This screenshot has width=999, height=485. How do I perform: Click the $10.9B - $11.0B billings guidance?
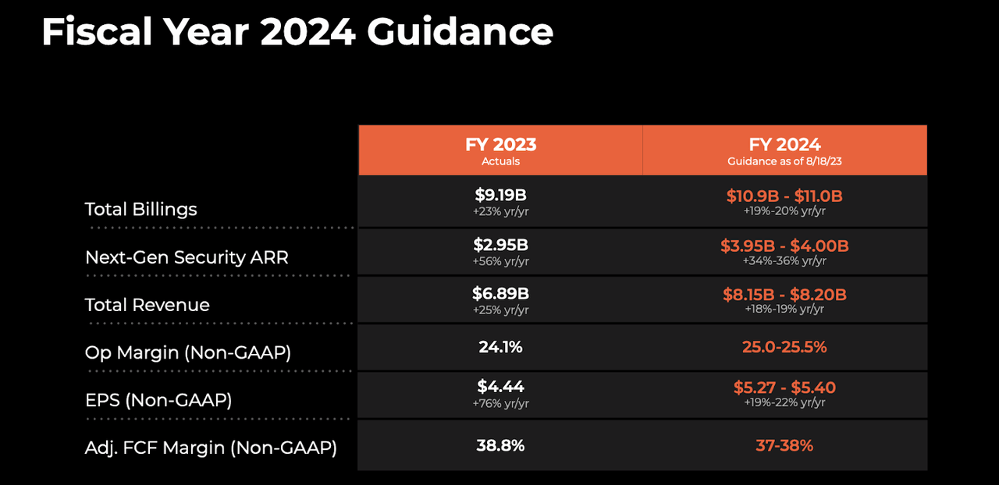pyautogui.click(x=784, y=196)
